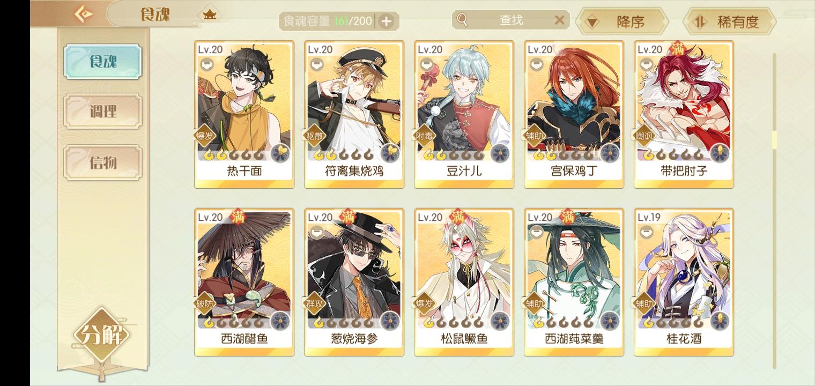The width and height of the screenshot is (815, 386).
Task: Add capacity with the plus icon
Action: 386,21
